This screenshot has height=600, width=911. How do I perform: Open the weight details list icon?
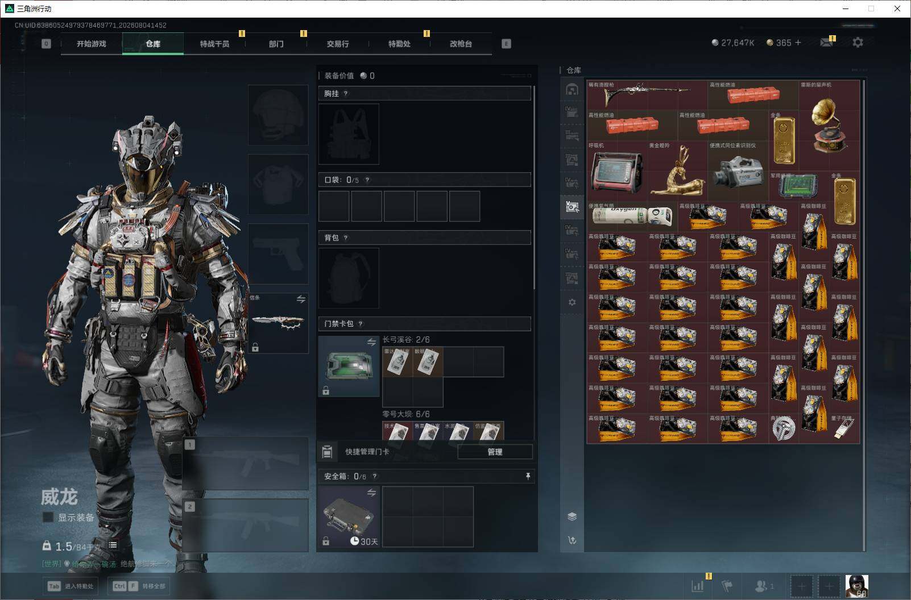[113, 545]
